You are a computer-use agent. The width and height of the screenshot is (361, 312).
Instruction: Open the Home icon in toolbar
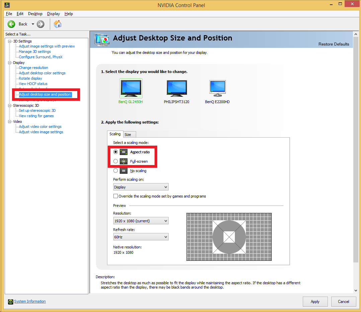pyautogui.click(x=58, y=24)
